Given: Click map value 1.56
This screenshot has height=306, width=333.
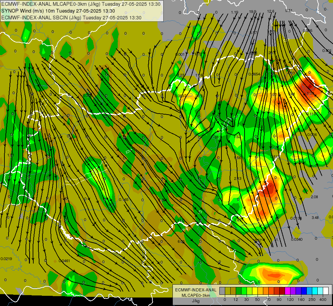Looking at the screenshot, I should (x=237, y=157).
